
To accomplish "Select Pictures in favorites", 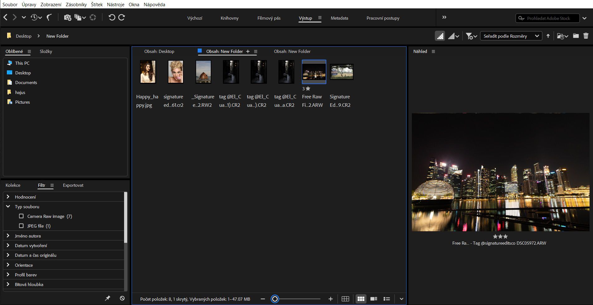I will coord(22,102).
